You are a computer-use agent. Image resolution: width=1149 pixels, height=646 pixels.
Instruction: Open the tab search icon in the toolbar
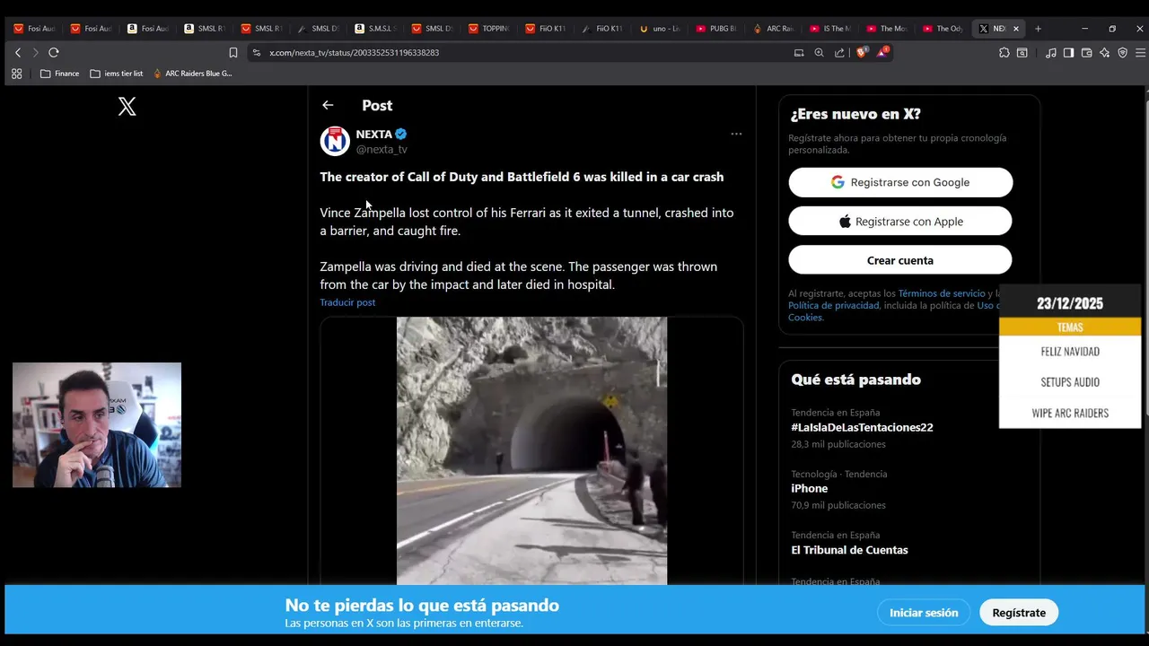point(1022,53)
